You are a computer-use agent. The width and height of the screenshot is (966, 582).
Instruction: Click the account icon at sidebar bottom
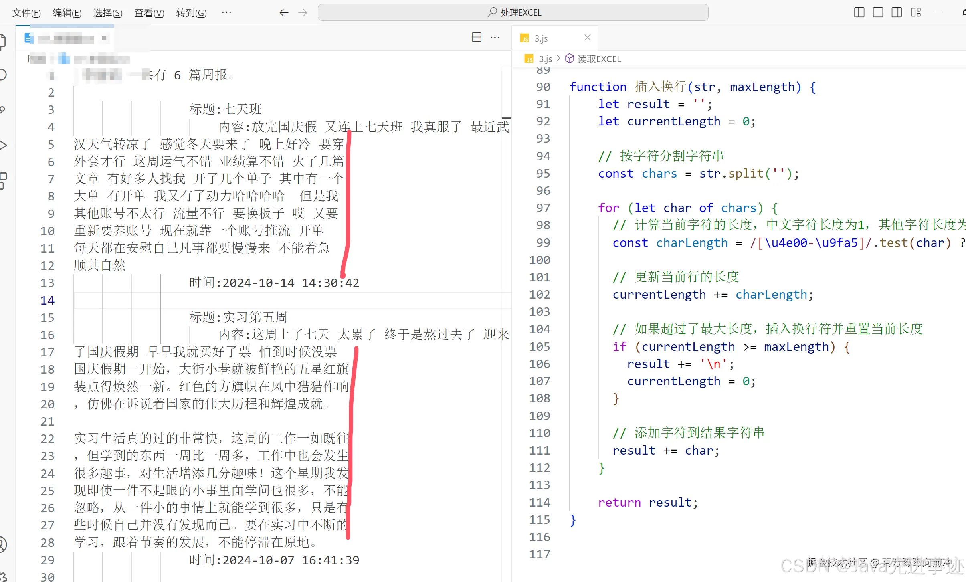pyautogui.click(x=3, y=544)
